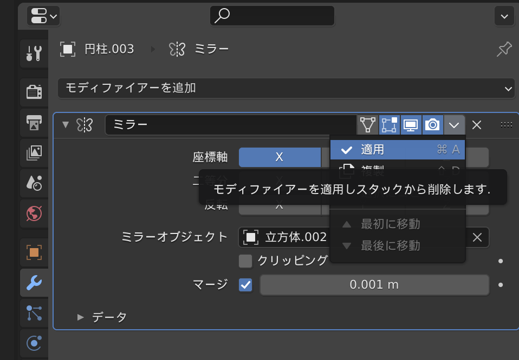This screenshot has height=360, width=519.
Task: Select the Object properties tab
Action: coord(34,252)
